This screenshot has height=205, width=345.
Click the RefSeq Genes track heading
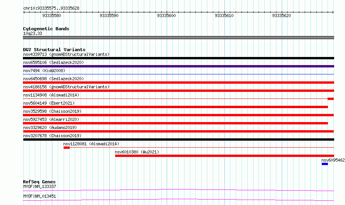coord(39,182)
